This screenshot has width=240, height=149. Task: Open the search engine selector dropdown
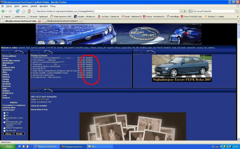[x=190, y=11]
